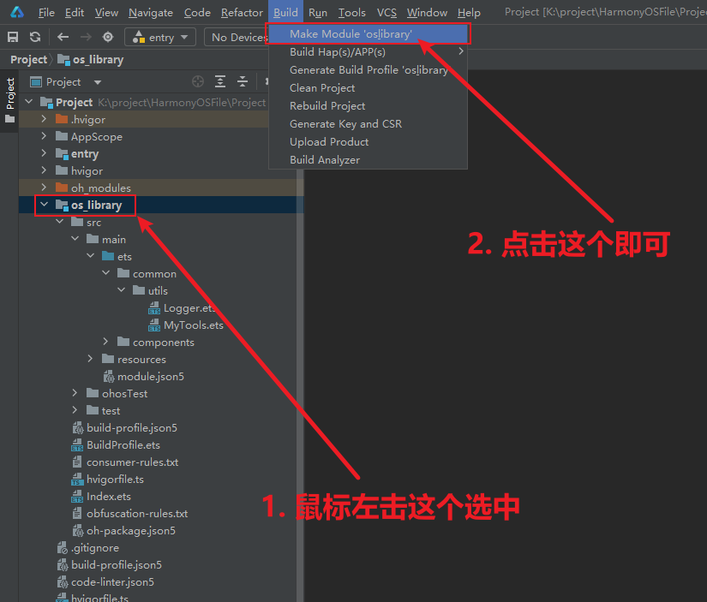Click the module.json5 file icon

tap(109, 377)
